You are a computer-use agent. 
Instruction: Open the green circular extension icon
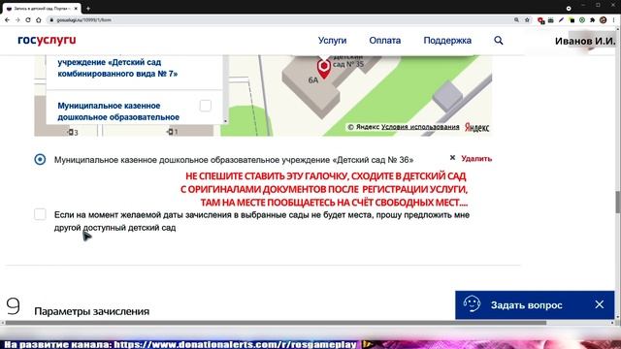582,19
